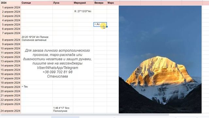The width and height of the screenshot is (209, 118).
Task: Click the '18 апреля 2024' date cell
Action: [10, 83]
